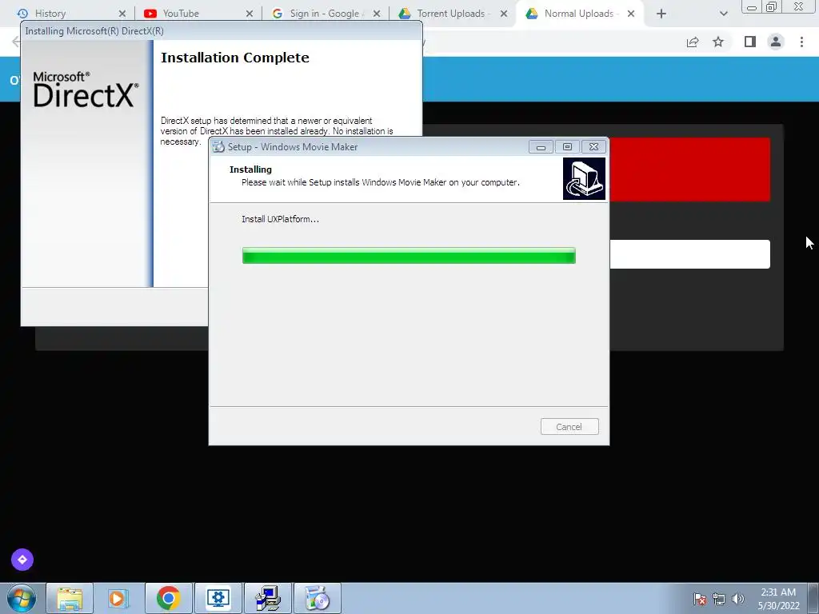819x614 pixels.
Task: Close the Movie Maker Setup window
Action: 594,147
